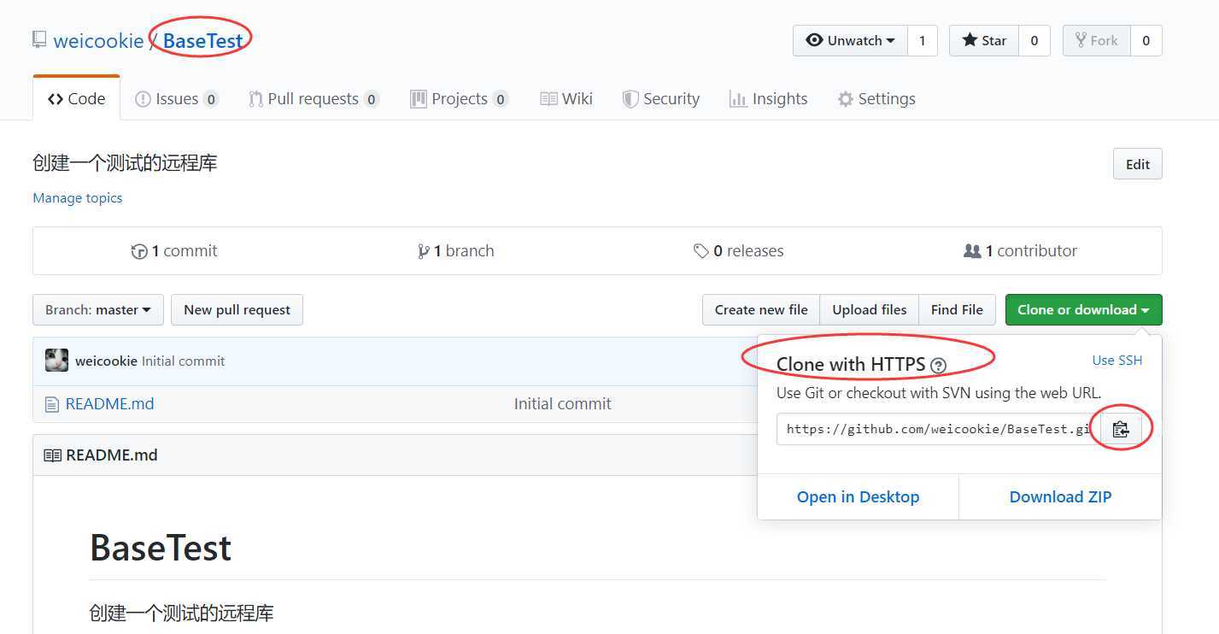Image resolution: width=1219 pixels, height=634 pixels.
Task: Click the clone URL input field
Action: [938, 429]
